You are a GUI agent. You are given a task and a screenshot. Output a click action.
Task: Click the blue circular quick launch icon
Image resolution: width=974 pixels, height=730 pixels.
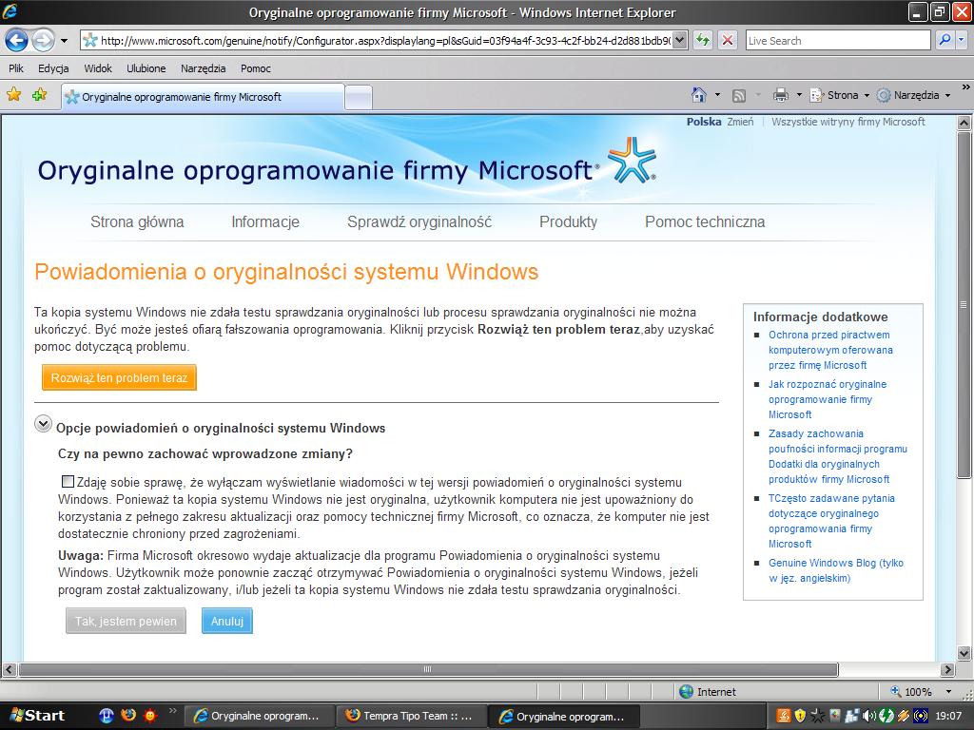point(107,715)
